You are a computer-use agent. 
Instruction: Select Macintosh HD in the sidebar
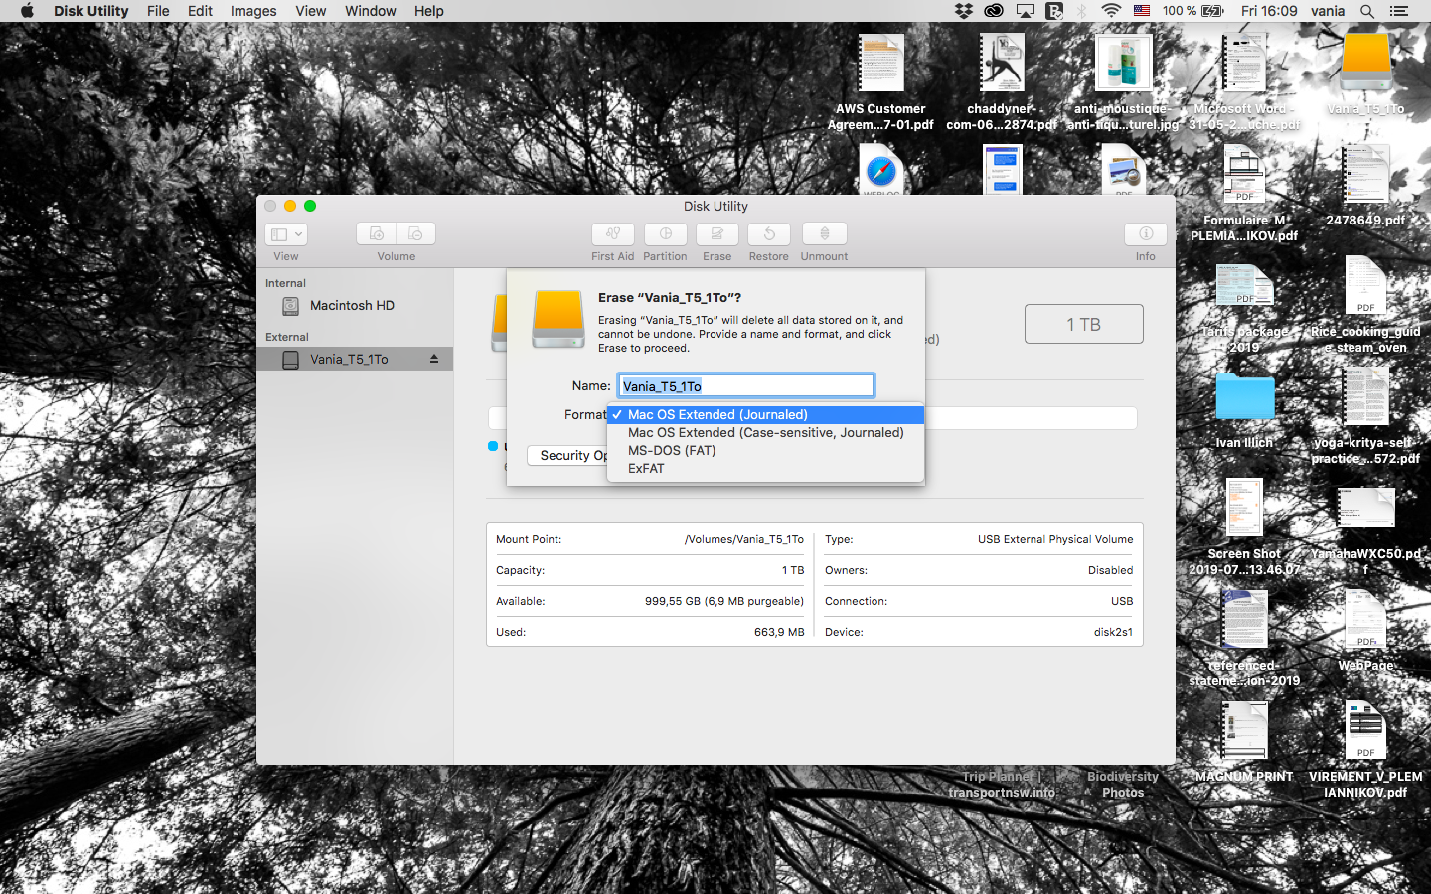[x=355, y=306]
